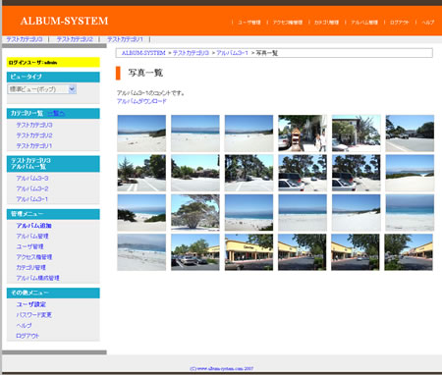Click ユーザ管理 in the sidebar 管理メニュー
The image size is (442, 375).
coord(29,246)
